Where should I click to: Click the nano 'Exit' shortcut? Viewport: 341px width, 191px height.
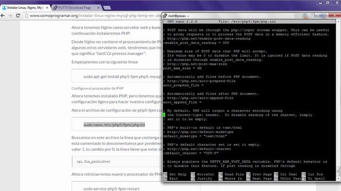coord(170,179)
